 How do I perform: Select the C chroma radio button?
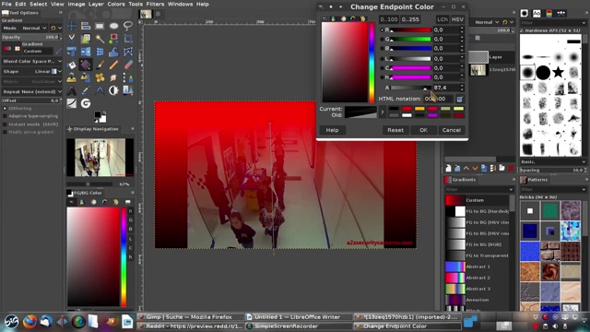click(383, 68)
